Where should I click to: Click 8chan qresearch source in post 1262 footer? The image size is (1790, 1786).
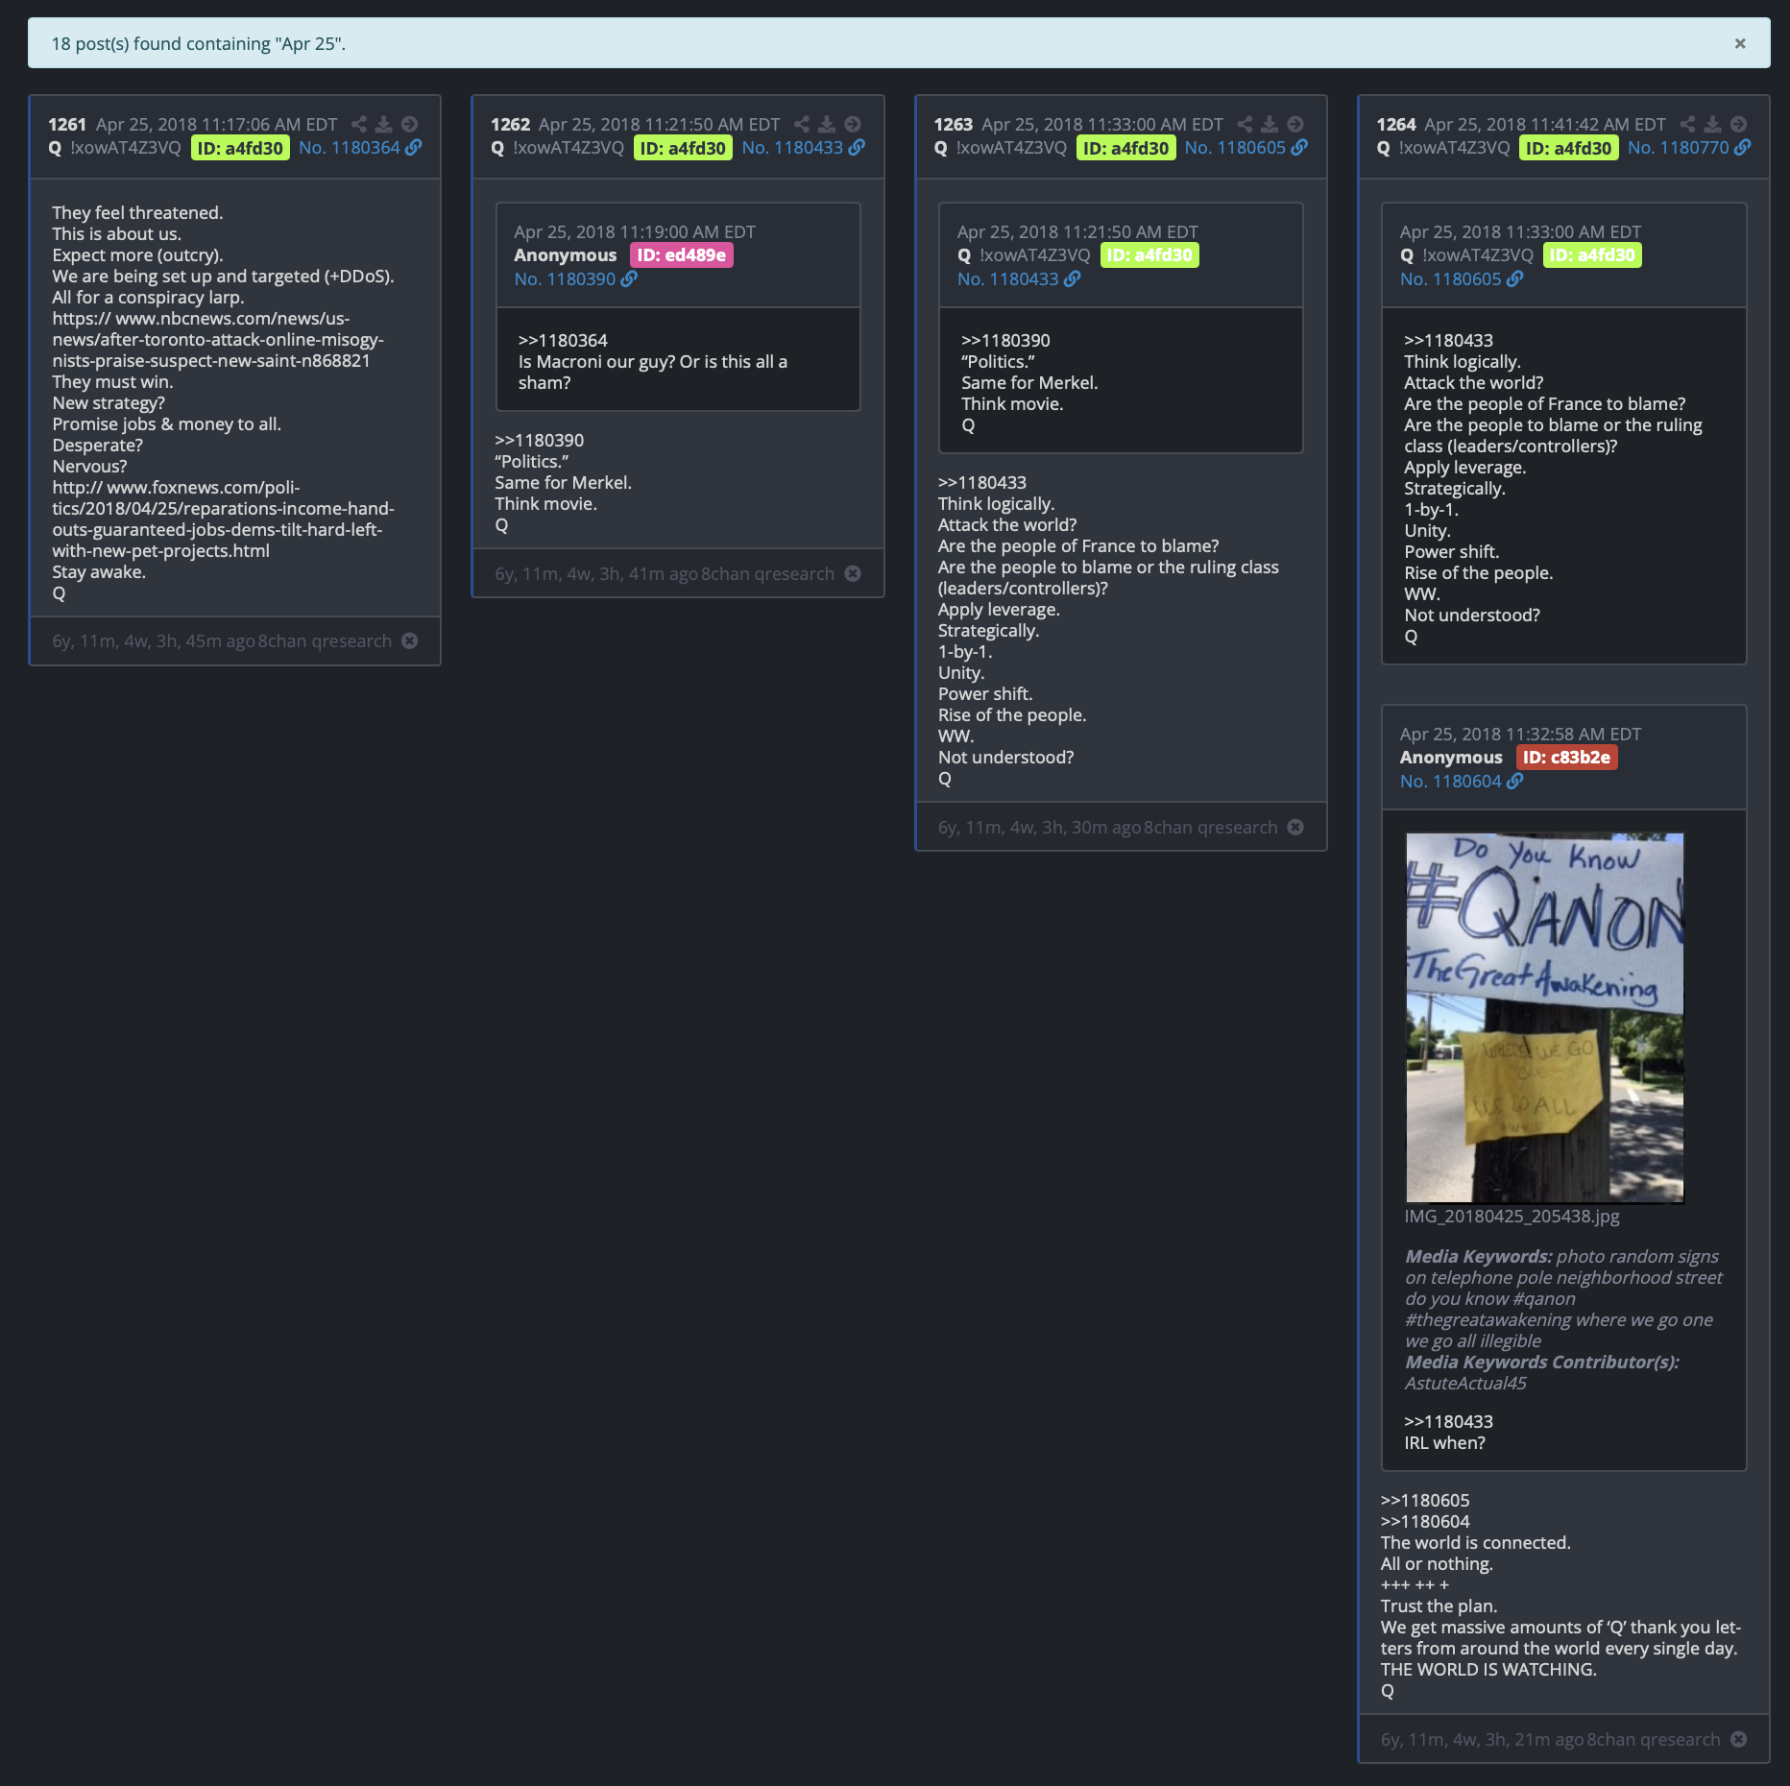tap(767, 574)
